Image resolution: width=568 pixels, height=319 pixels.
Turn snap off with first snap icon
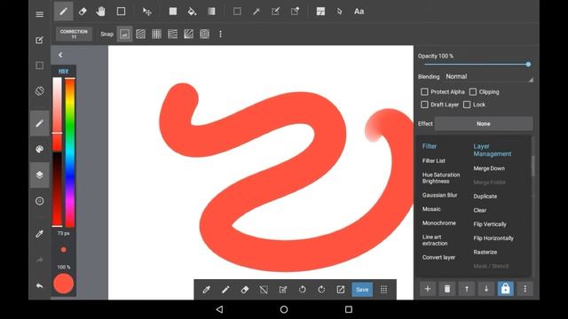coord(124,35)
